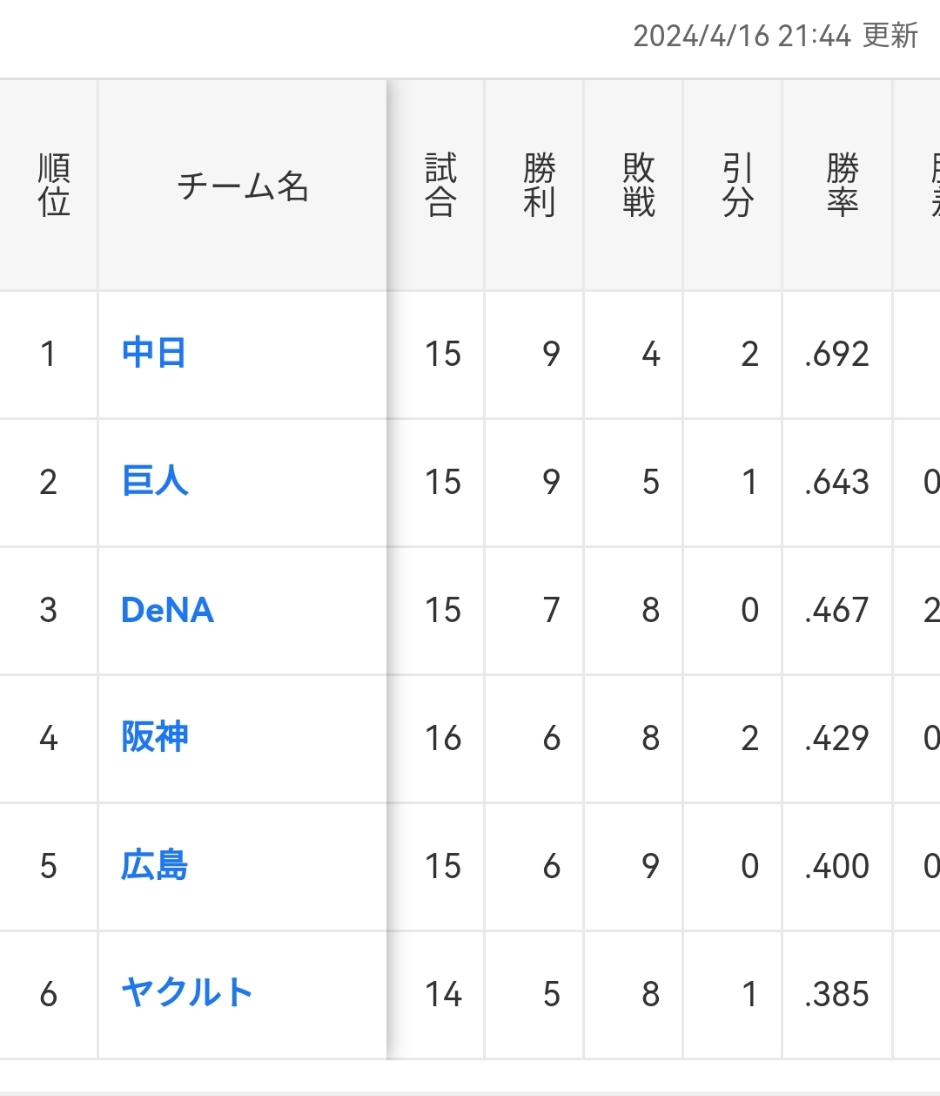Click the 勝利 column header
This screenshot has height=1096, width=940.
coord(540,186)
